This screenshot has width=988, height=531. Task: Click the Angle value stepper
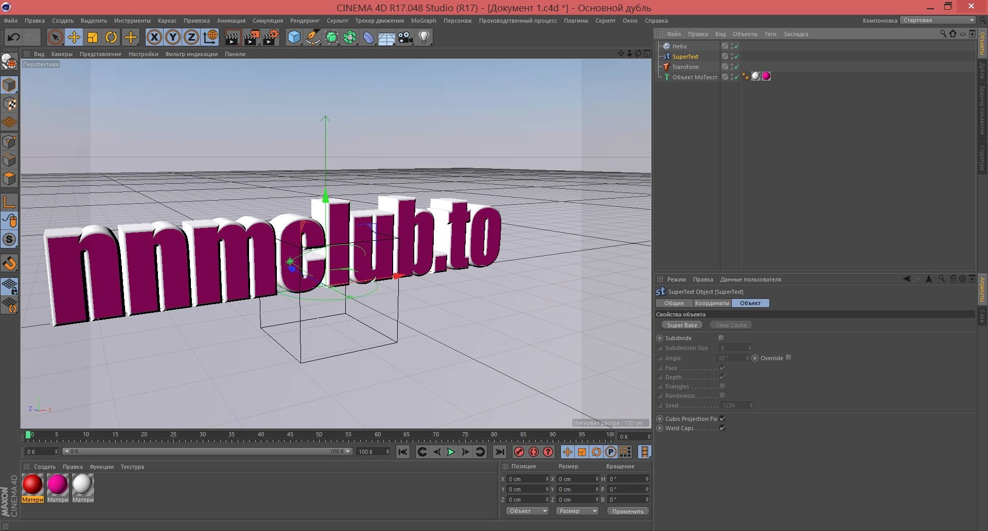[x=747, y=358]
